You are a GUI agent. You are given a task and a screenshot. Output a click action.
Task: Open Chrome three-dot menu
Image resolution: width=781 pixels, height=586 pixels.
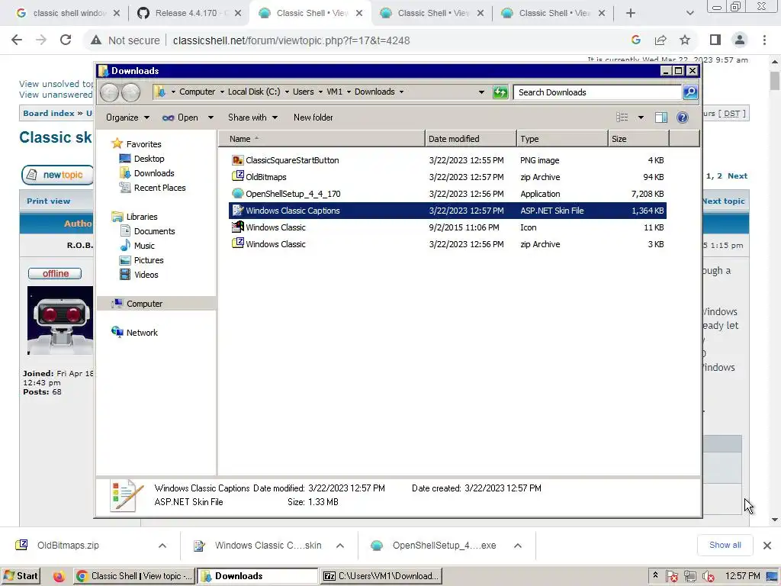click(x=764, y=40)
